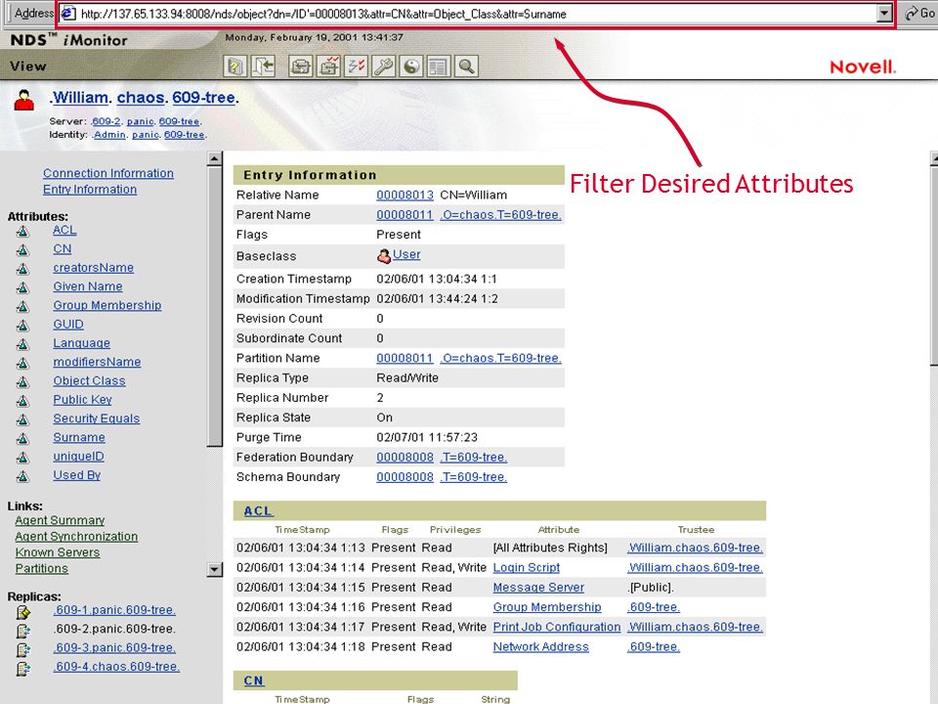The image size is (938, 704).
Task: Click the replica icon beside .609-2.panic.609-tree.
Action: 23,631
